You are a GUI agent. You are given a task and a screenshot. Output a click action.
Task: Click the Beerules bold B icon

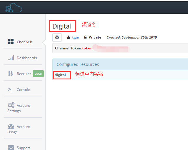10,74
